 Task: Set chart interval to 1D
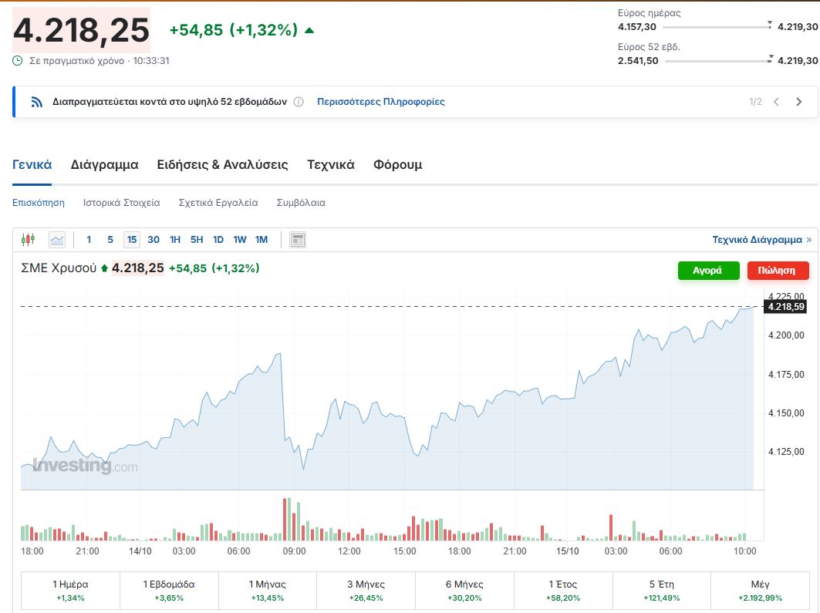pos(218,240)
